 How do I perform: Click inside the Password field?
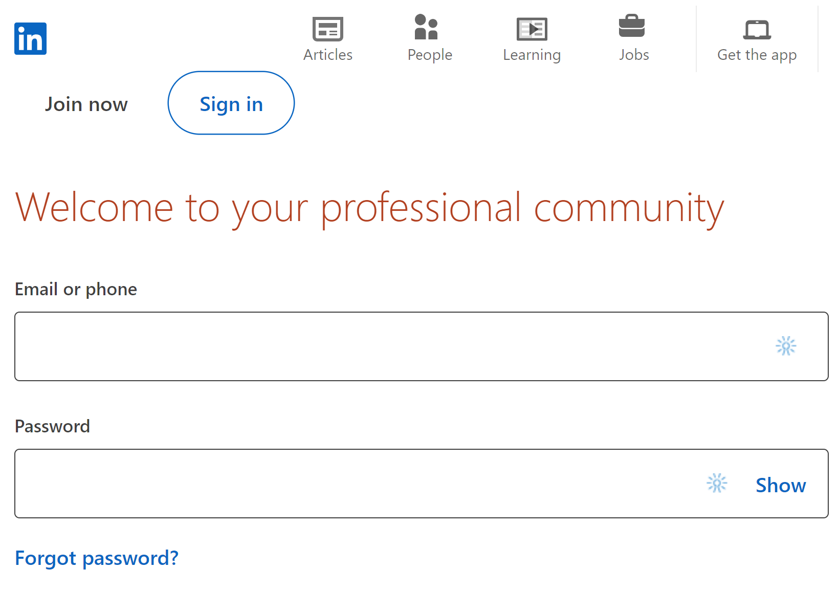[x=358, y=484]
